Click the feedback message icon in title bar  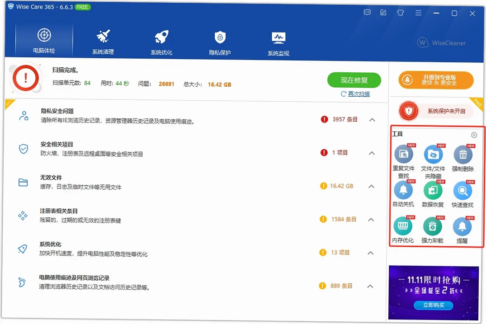click(367, 12)
